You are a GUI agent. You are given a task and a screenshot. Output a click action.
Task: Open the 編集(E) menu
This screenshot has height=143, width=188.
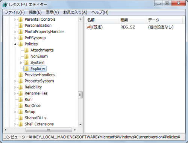pyautogui.click(x=35, y=12)
